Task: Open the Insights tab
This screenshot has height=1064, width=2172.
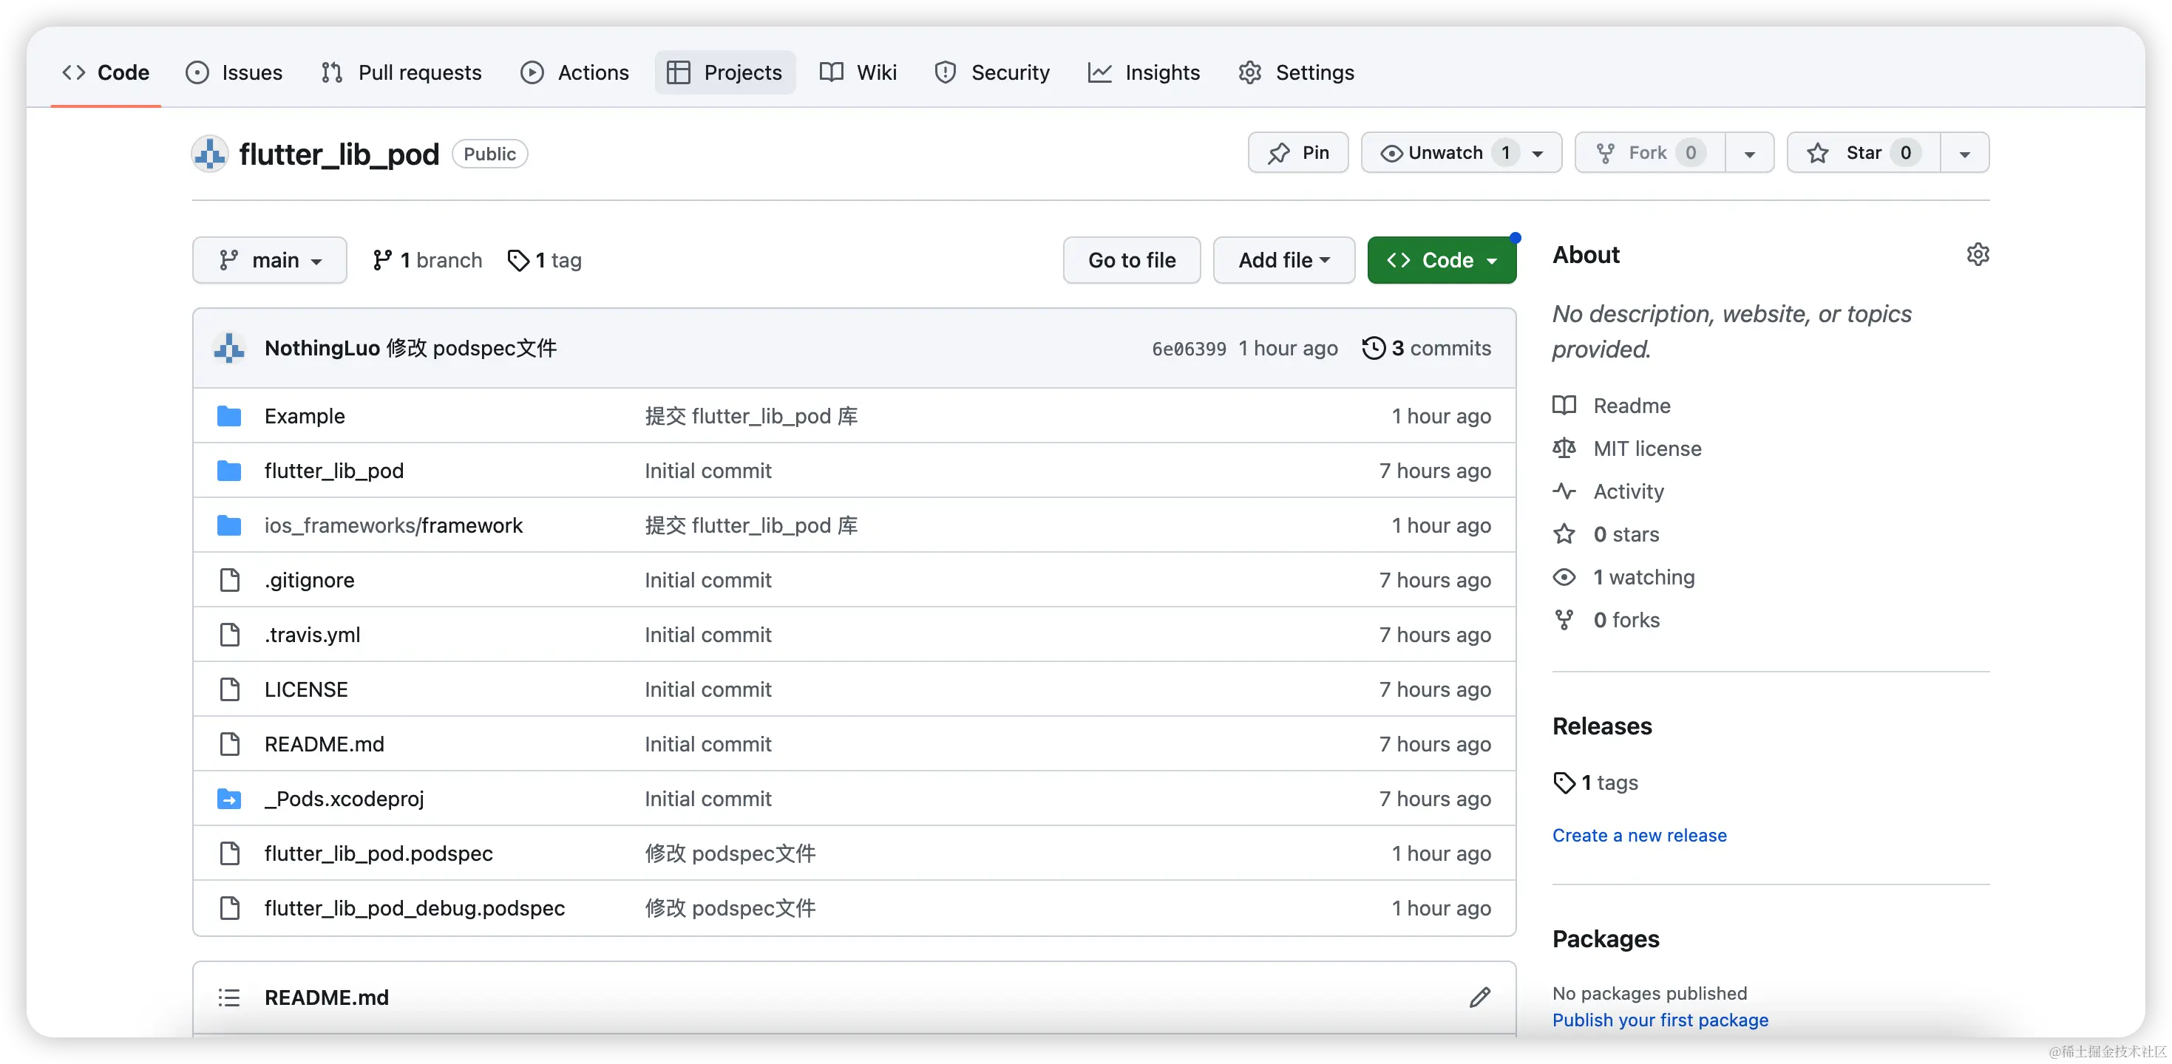Action: (1144, 72)
